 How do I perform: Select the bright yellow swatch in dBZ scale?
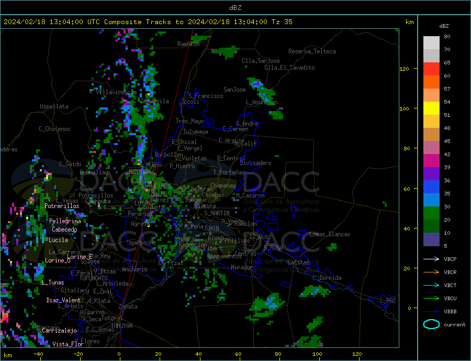[431, 108]
